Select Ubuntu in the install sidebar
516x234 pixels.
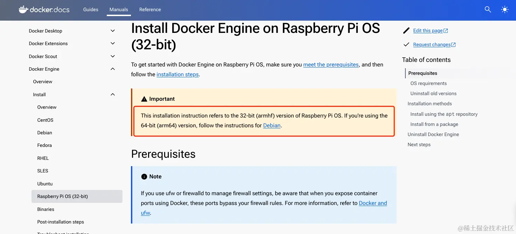tap(45, 184)
